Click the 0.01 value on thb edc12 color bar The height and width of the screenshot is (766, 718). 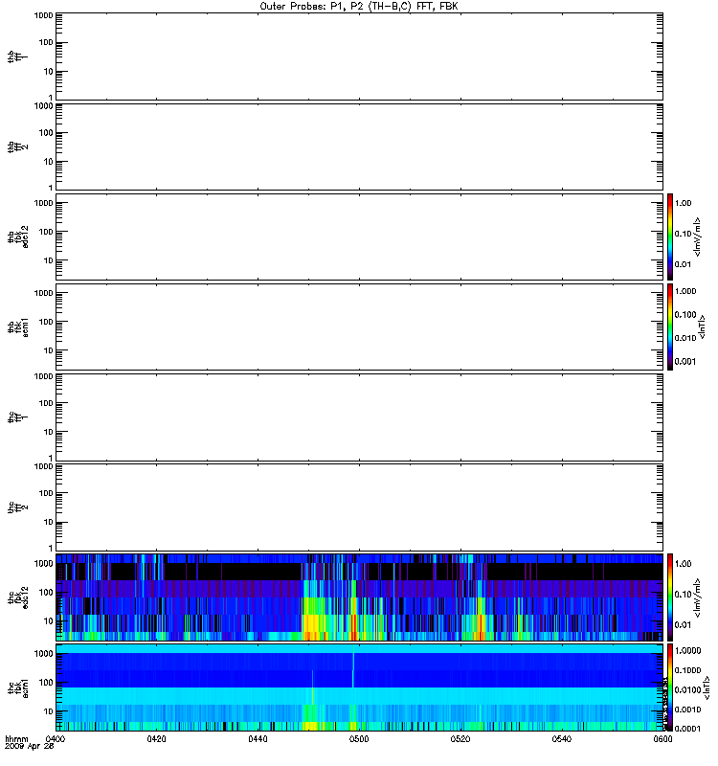tap(684, 264)
